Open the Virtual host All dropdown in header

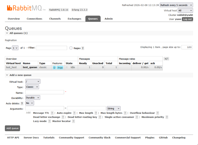coord(185,11)
